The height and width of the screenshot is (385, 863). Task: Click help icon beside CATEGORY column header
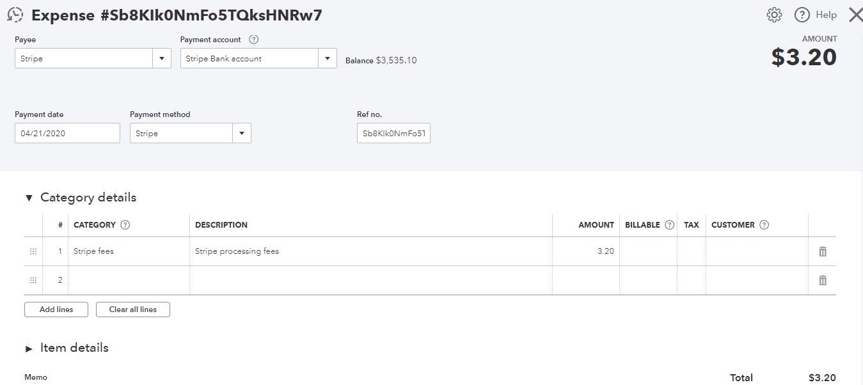pos(125,225)
